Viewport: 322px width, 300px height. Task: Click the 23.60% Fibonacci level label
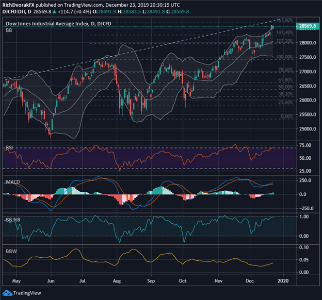286,102
